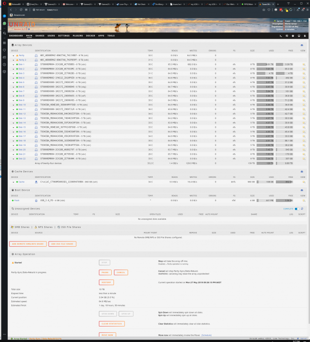Click the feedback icon in Unraid header

287,36
